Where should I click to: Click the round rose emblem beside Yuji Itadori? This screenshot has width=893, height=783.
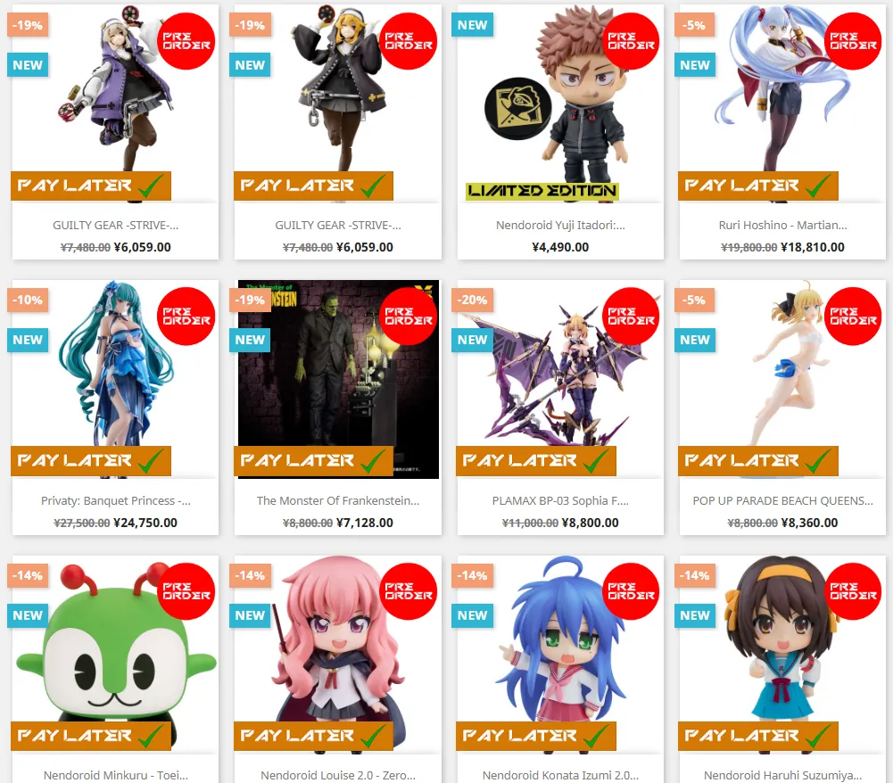517,109
